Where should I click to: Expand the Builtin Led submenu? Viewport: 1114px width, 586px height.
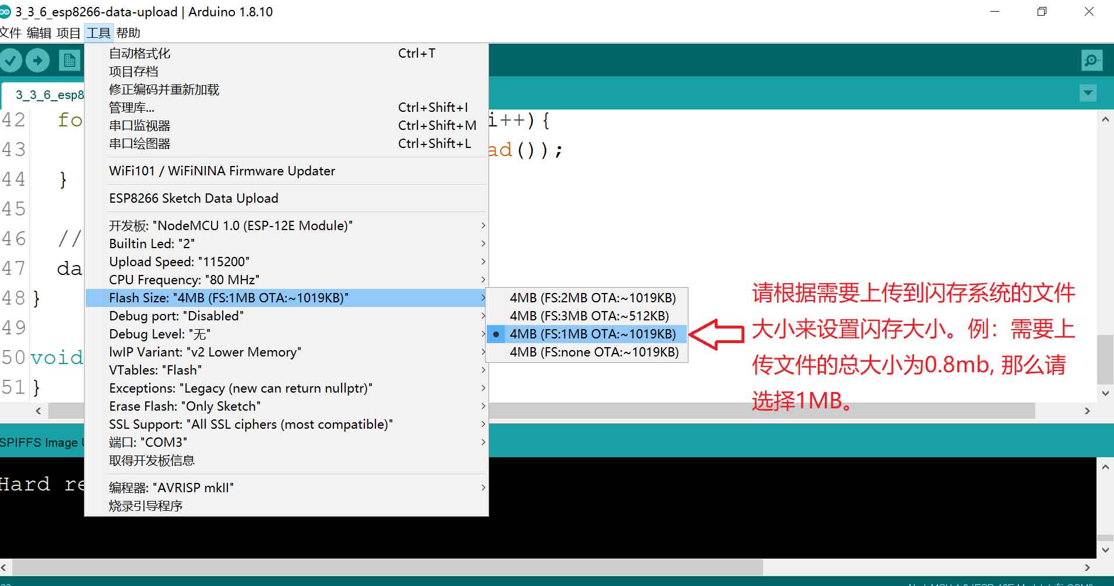tap(286, 244)
